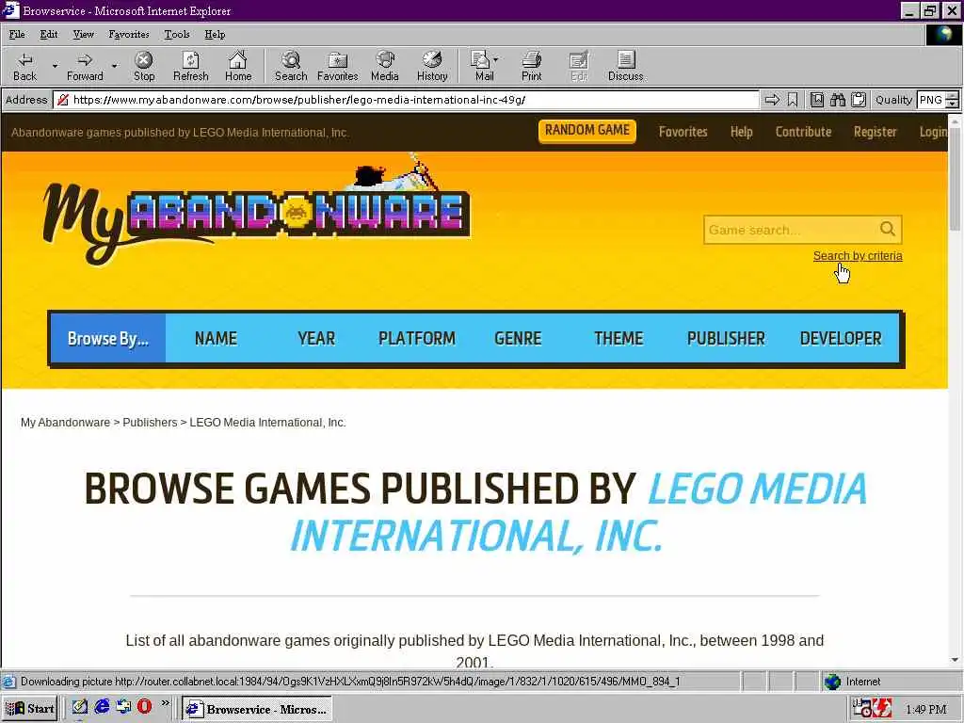The image size is (964, 723).
Task: Stop the page from loading
Action: [x=144, y=67]
